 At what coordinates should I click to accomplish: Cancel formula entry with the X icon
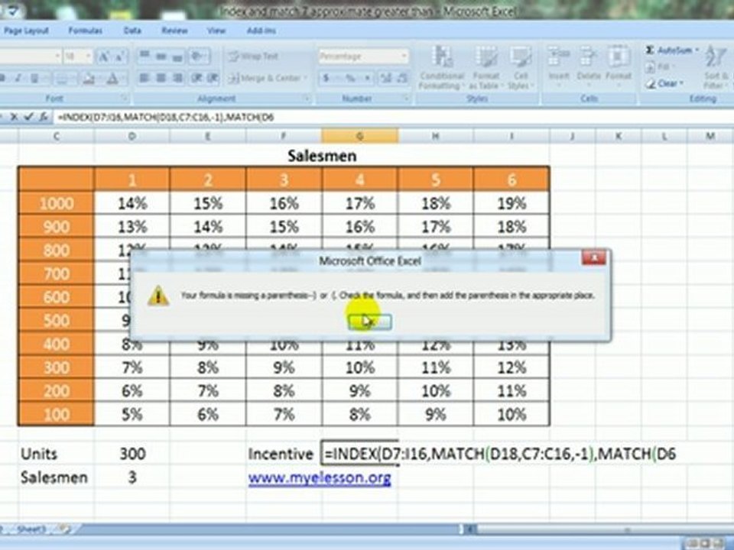(x=14, y=117)
